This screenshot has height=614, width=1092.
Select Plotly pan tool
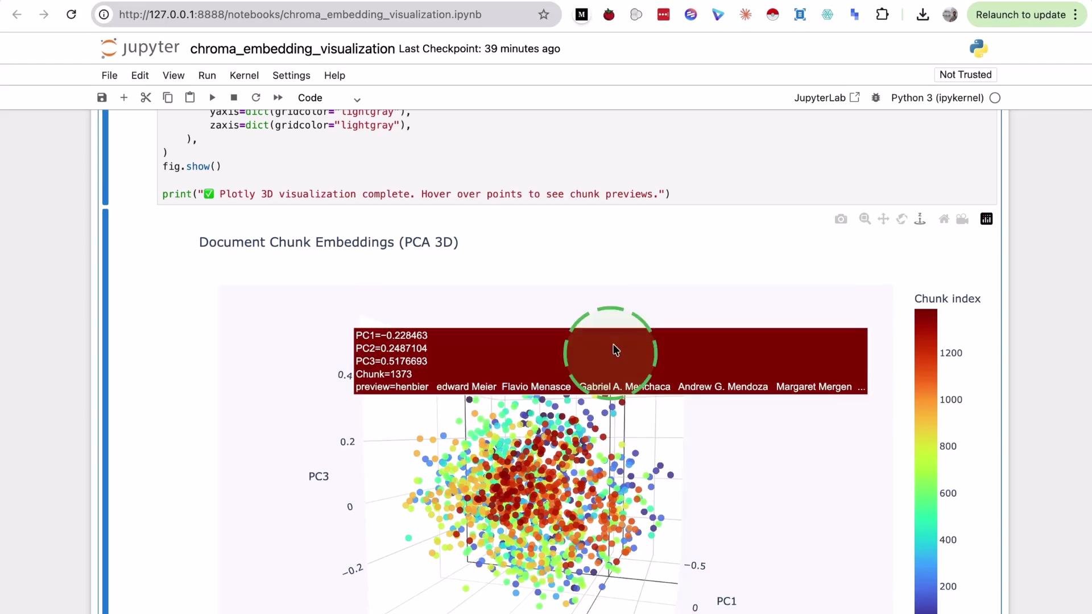(883, 219)
